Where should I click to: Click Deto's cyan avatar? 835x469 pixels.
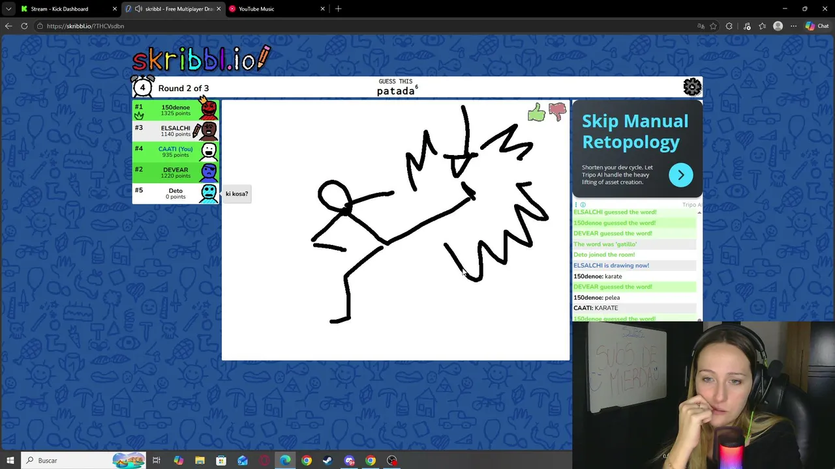tap(209, 193)
